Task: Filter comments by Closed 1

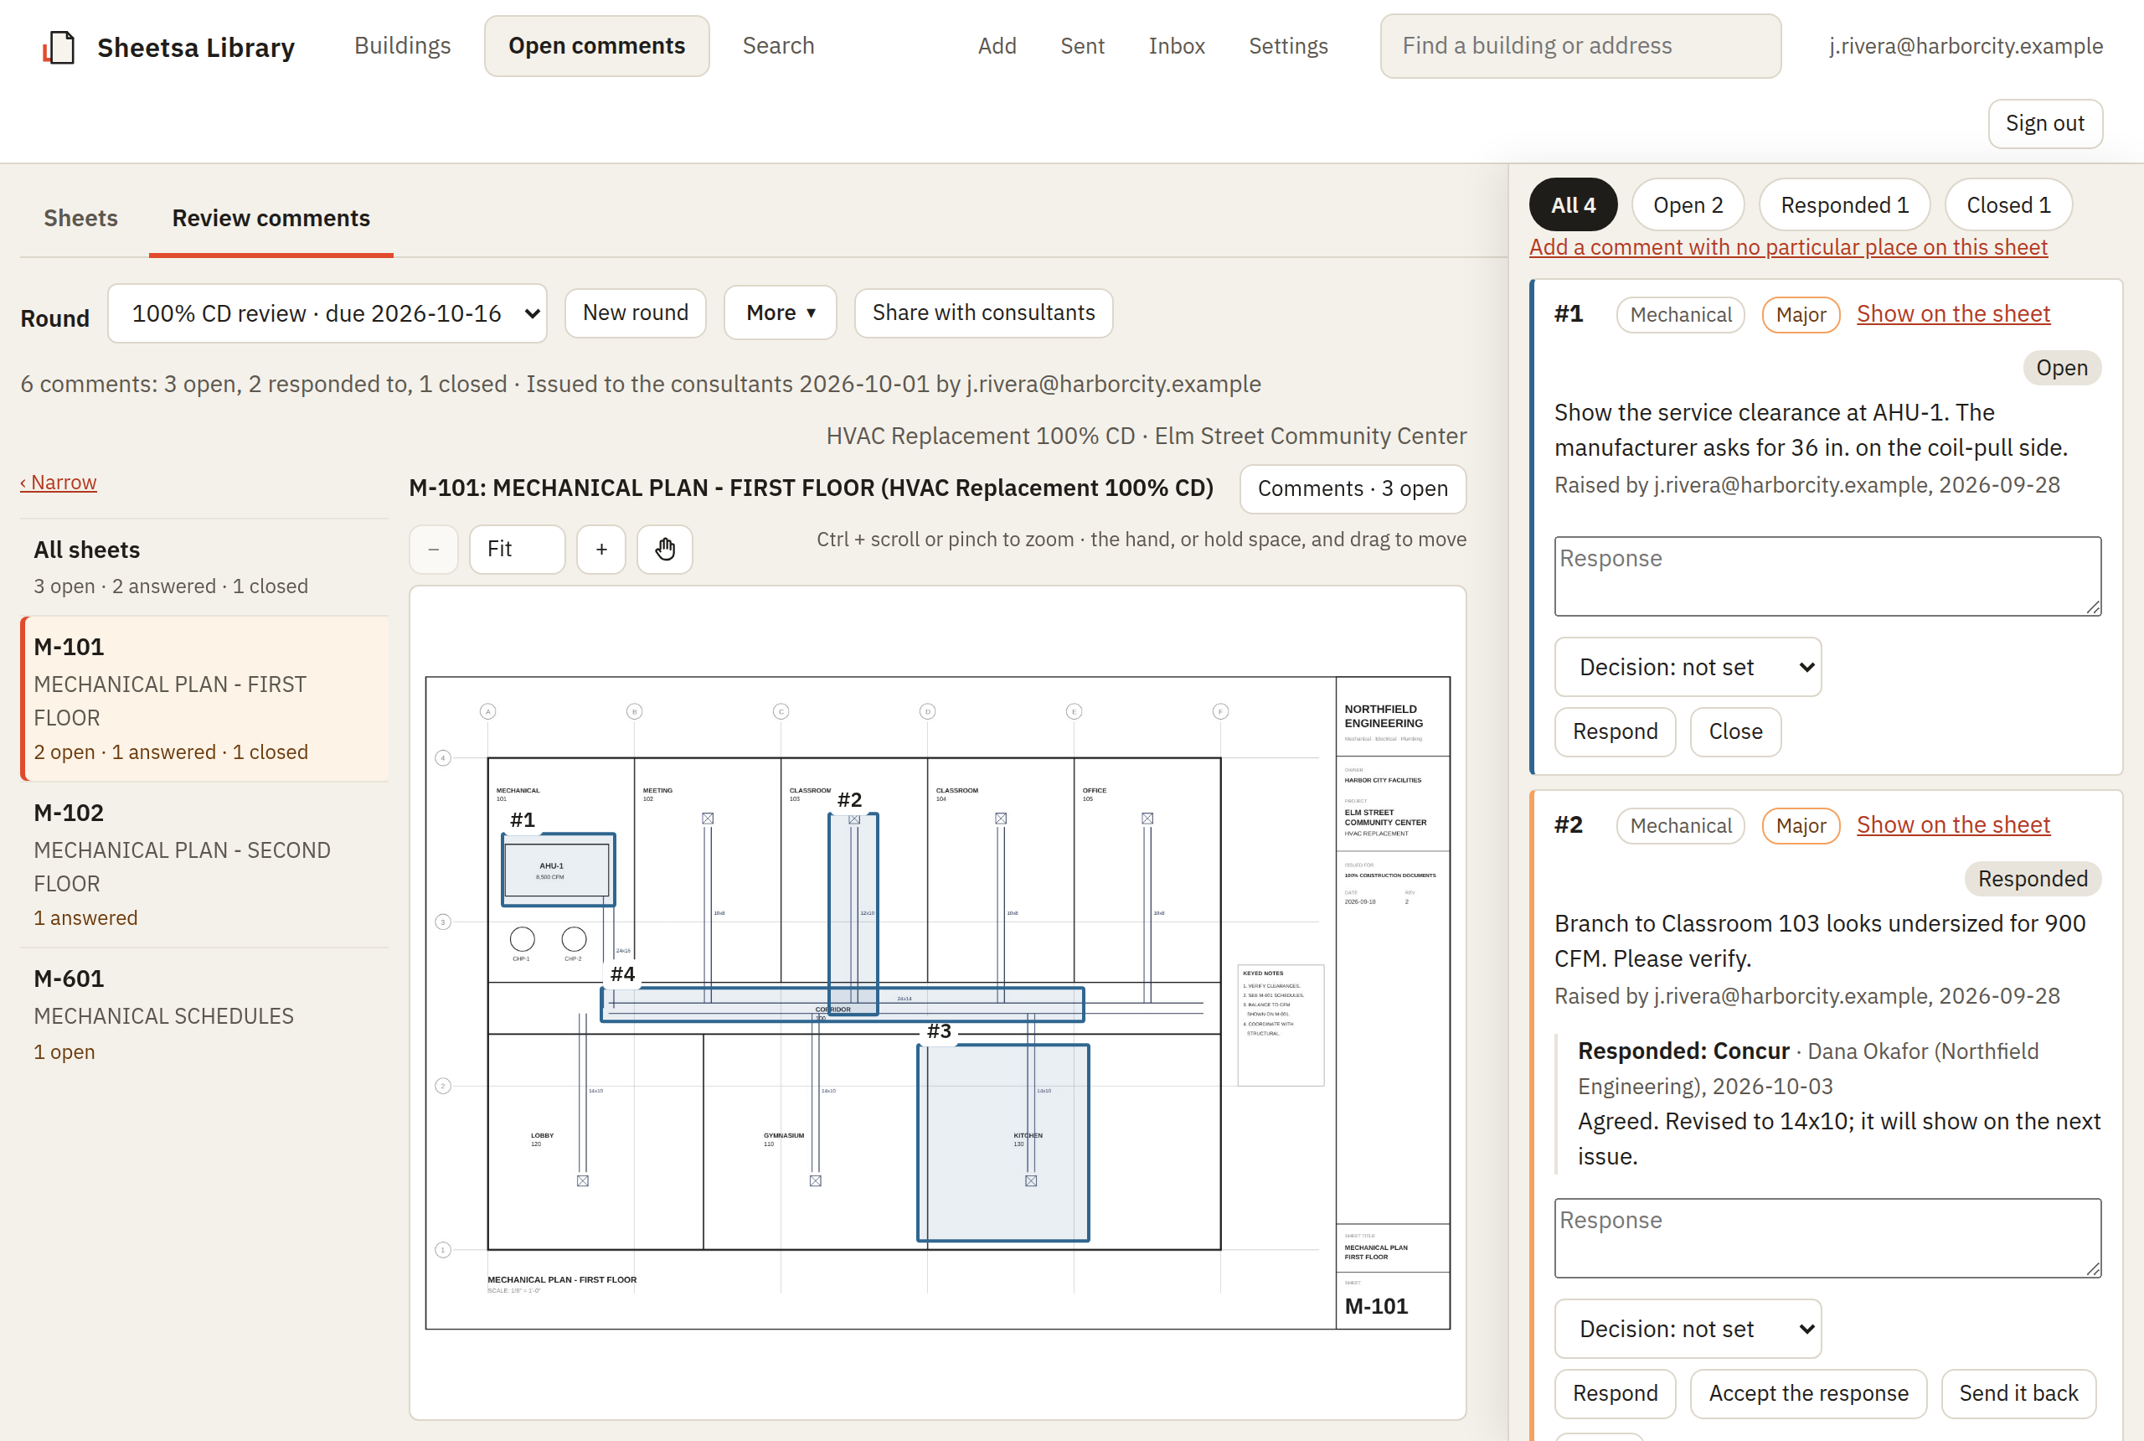Action: pyautogui.click(x=2008, y=205)
